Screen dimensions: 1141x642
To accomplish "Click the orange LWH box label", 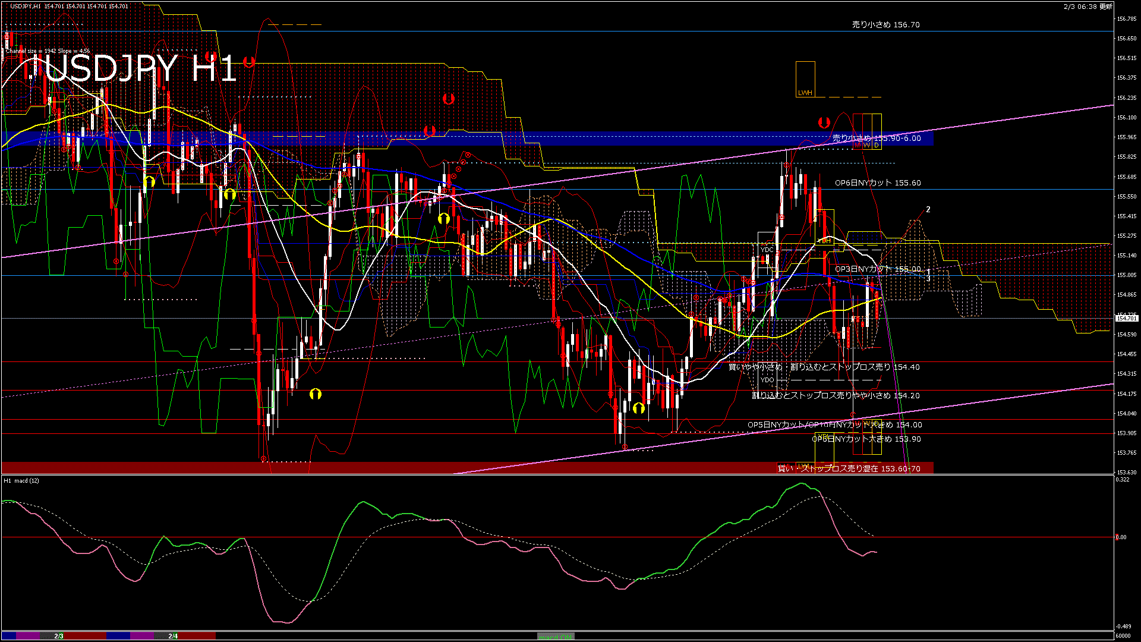I will click(x=805, y=93).
